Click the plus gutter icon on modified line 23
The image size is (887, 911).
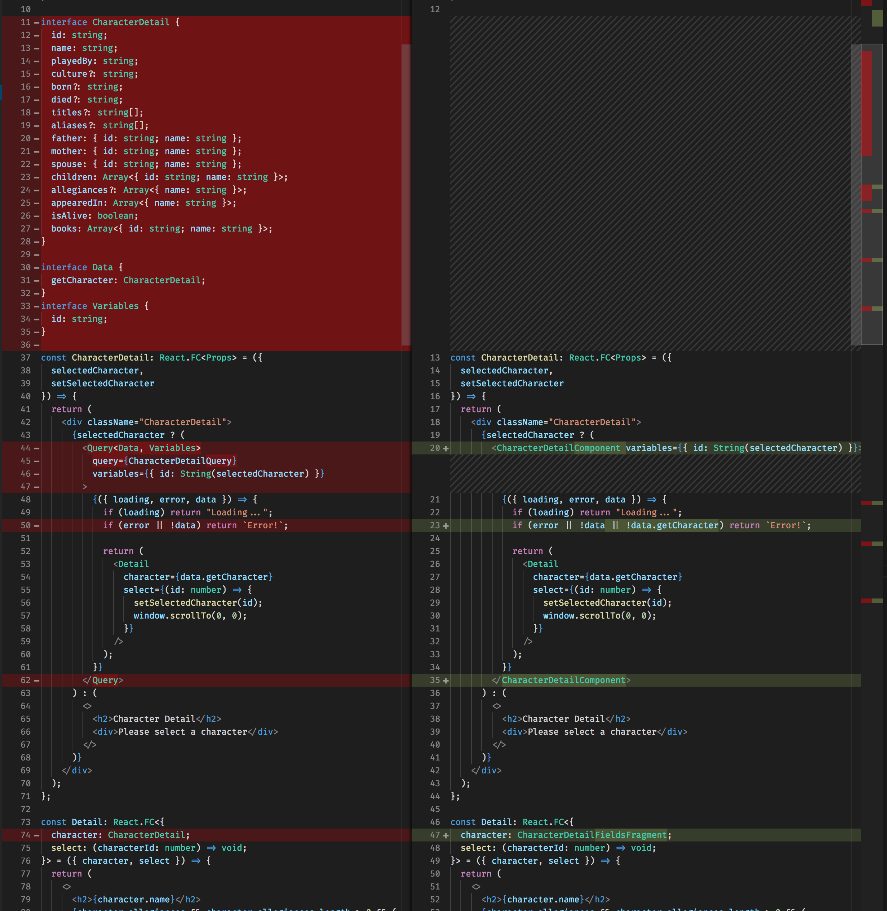pos(446,525)
